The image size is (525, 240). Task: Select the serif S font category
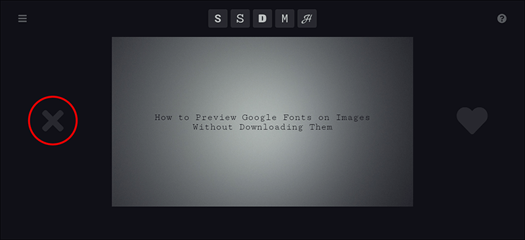[240, 18]
